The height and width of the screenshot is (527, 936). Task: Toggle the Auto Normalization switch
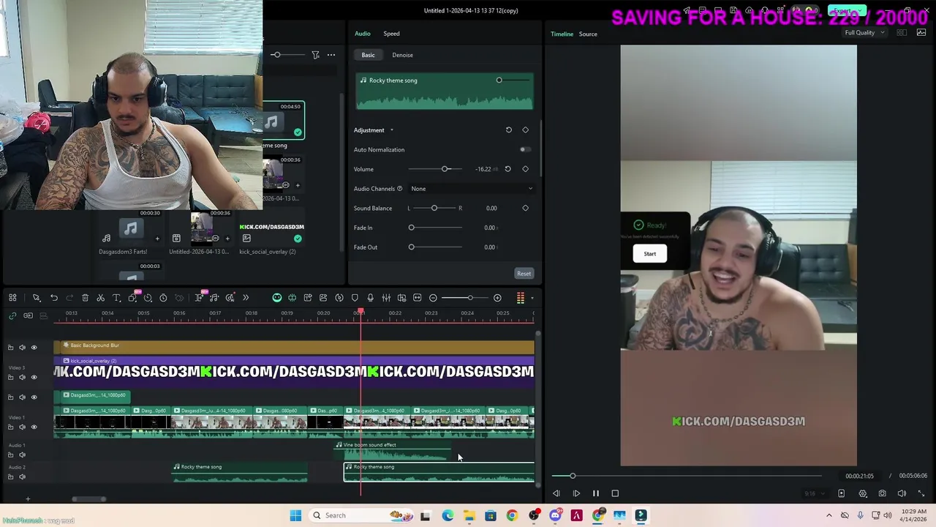(x=525, y=149)
